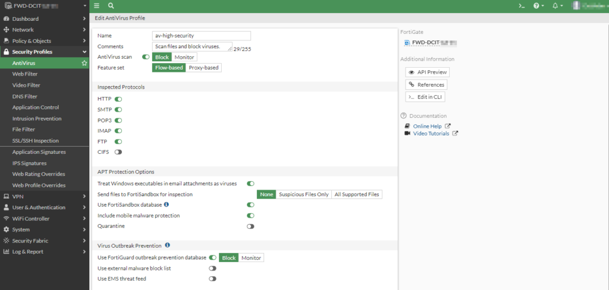Click the System gear icon
The height and width of the screenshot is (290, 609).
click(x=6, y=229)
